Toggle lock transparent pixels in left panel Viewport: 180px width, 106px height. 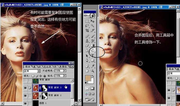[33, 76]
